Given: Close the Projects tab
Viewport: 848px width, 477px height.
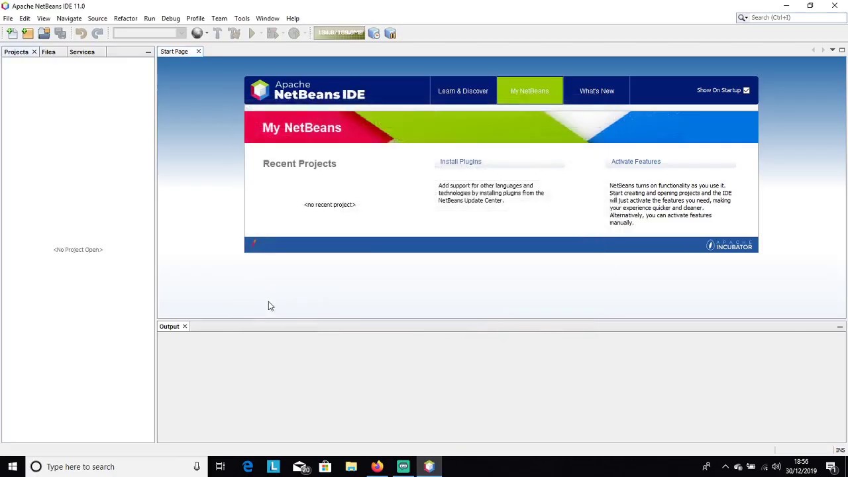Looking at the screenshot, I should coord(34,52).
